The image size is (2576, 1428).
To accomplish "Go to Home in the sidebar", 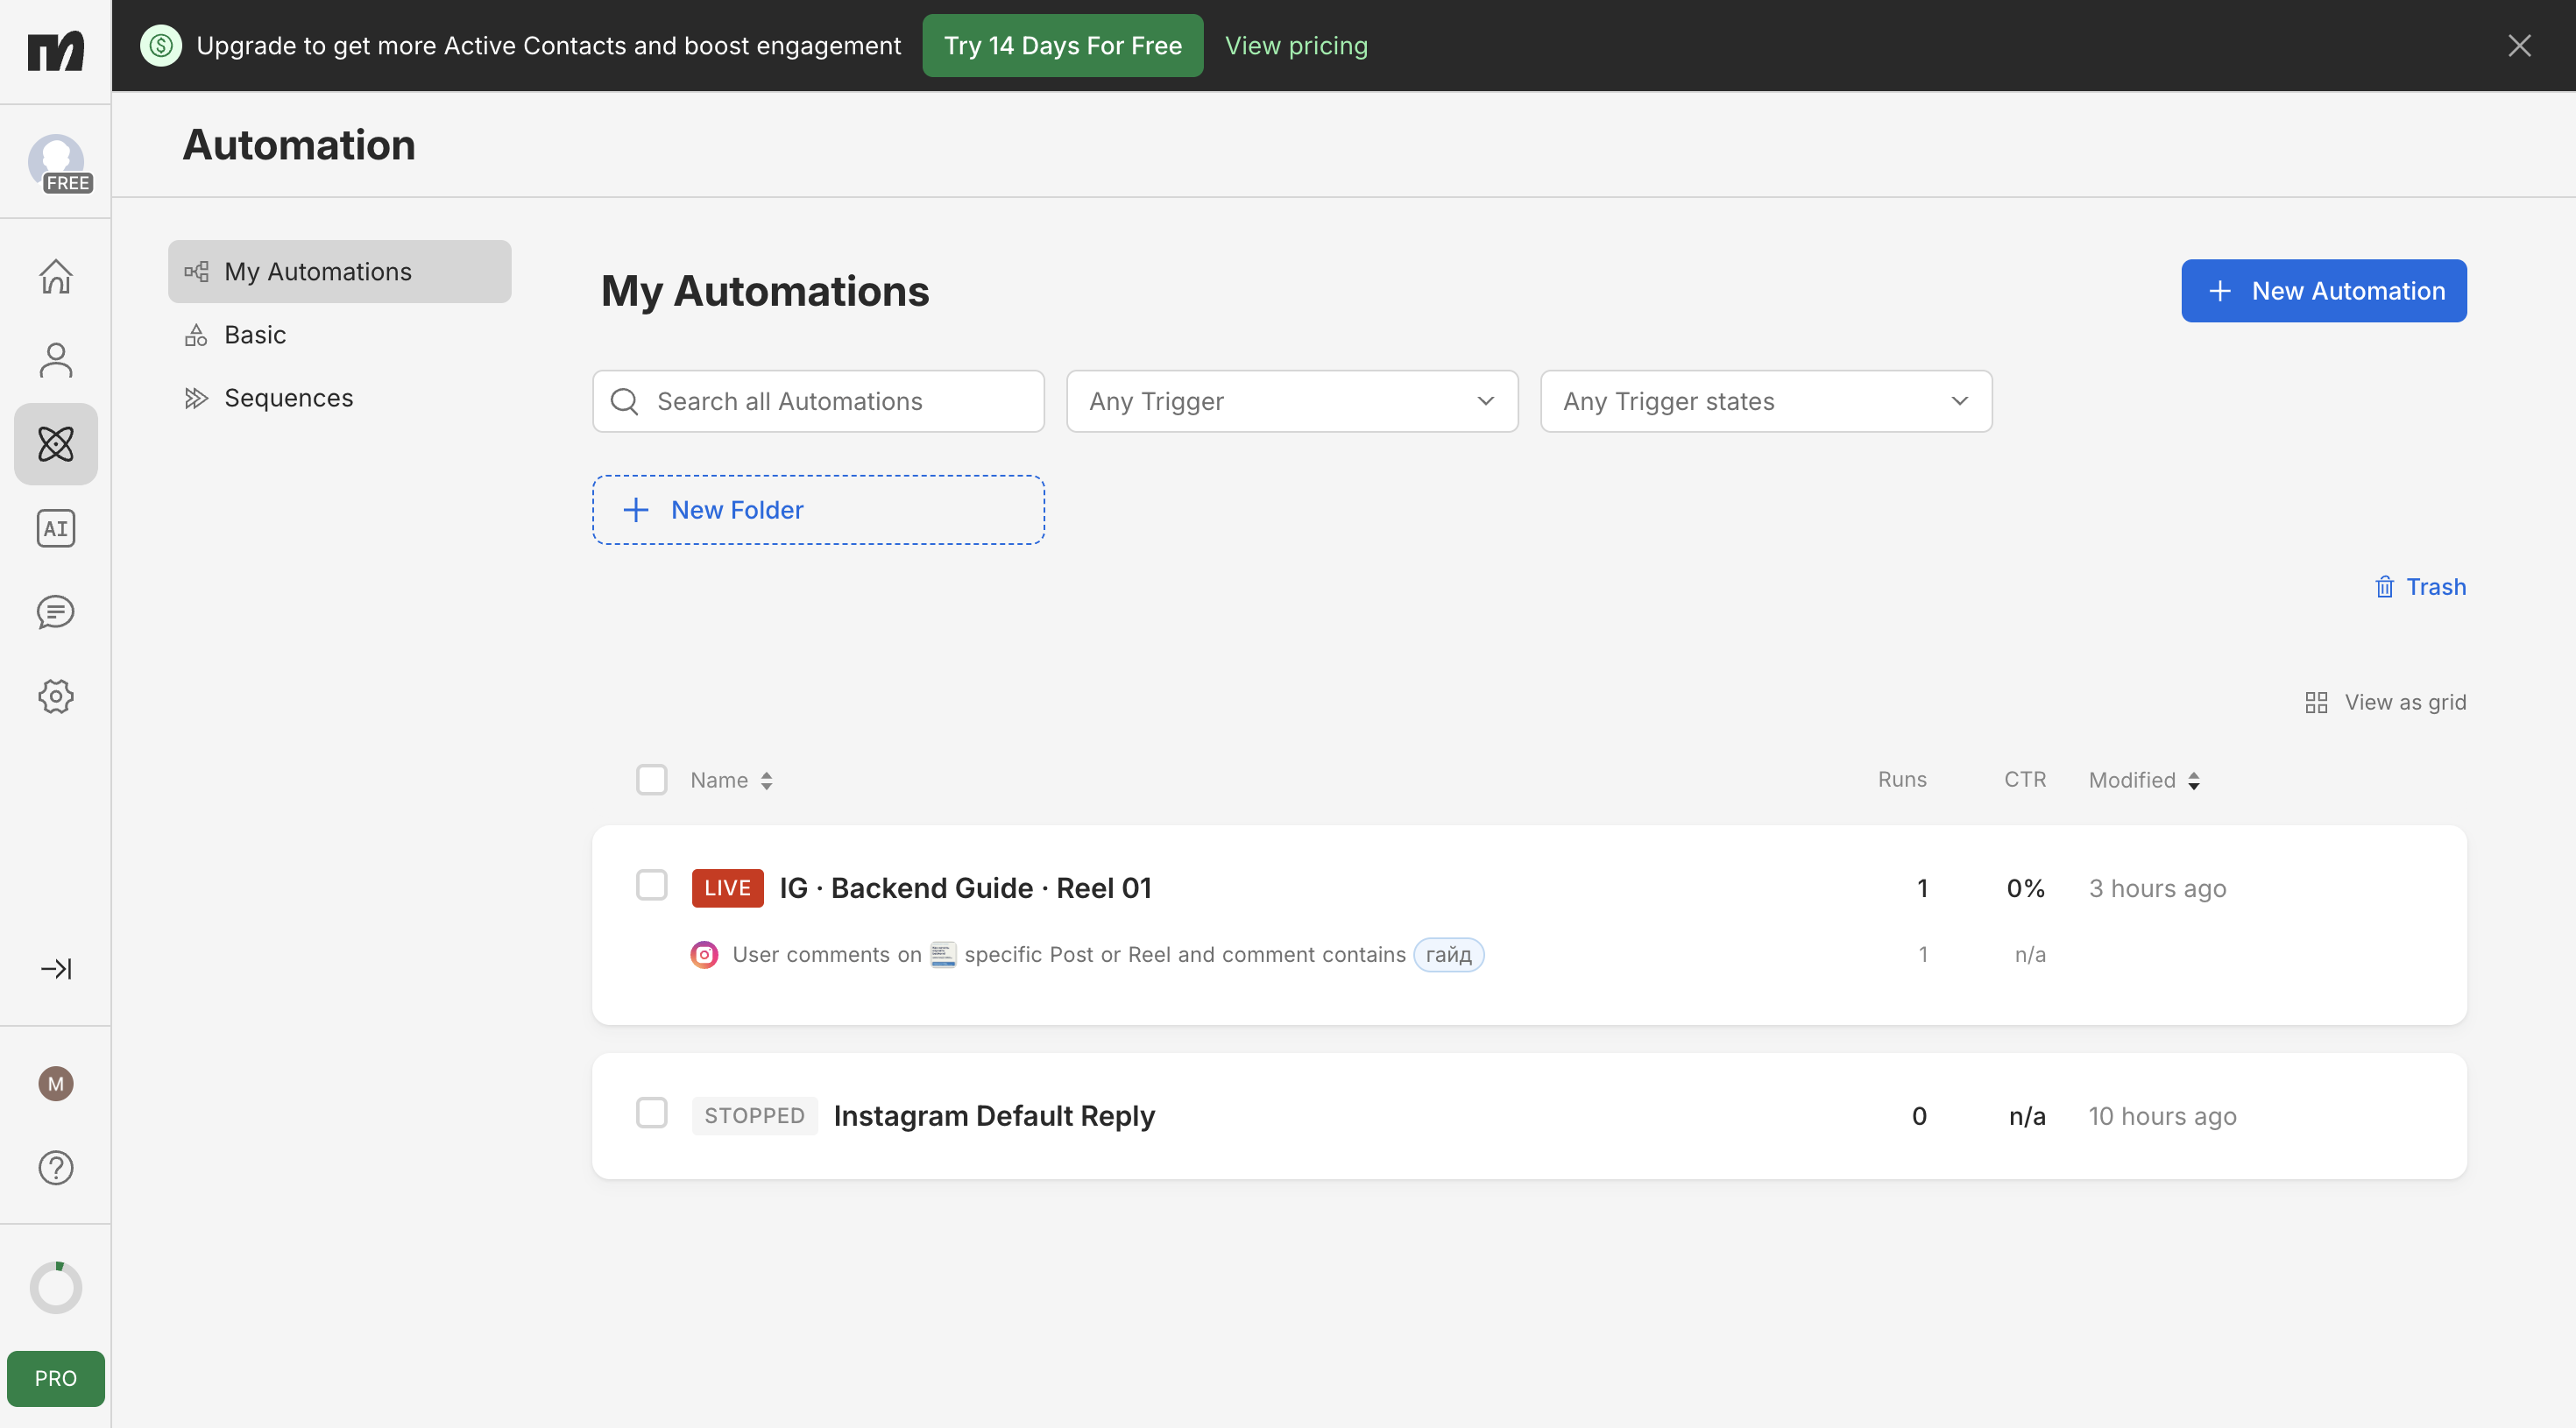I will pyautogui.click(x=56, y=276).
